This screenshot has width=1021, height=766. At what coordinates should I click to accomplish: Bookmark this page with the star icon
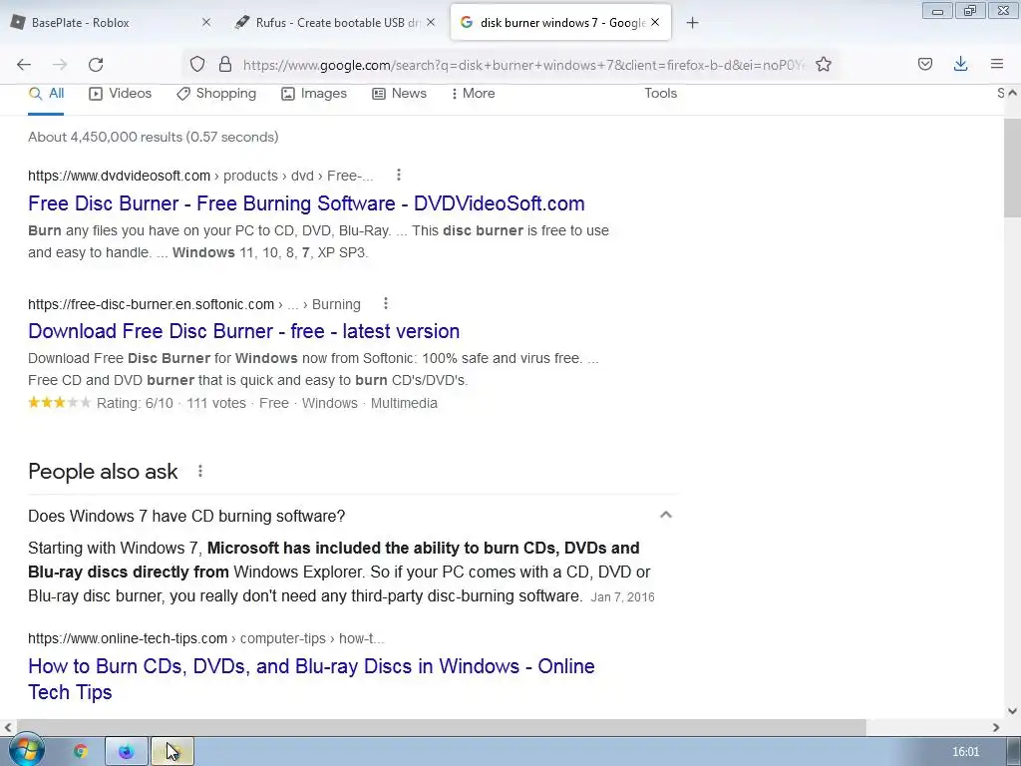(x=824, y=65)
